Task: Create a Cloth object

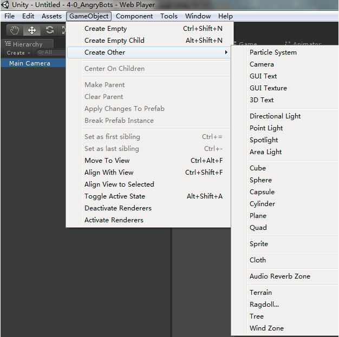Action: (285, 260)
